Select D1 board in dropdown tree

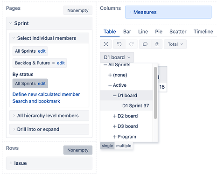point(127,95)
